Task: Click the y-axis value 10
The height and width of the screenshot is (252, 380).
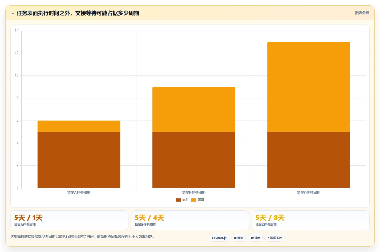Action: pyautogui.click(x=17, y=76)
